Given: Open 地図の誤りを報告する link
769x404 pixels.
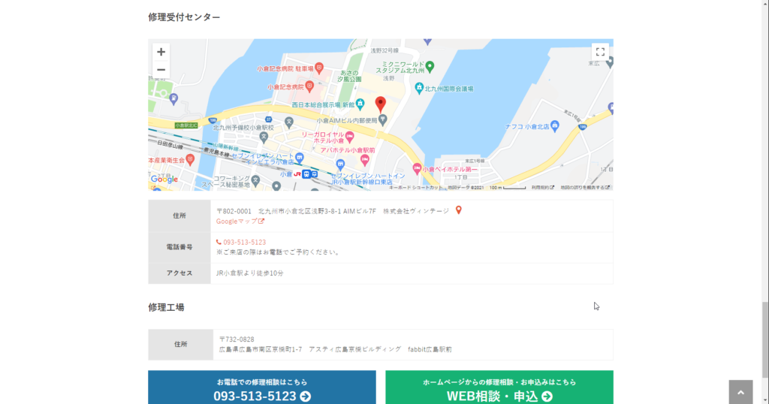Looking at the screenshot, I should coord(585,188).
